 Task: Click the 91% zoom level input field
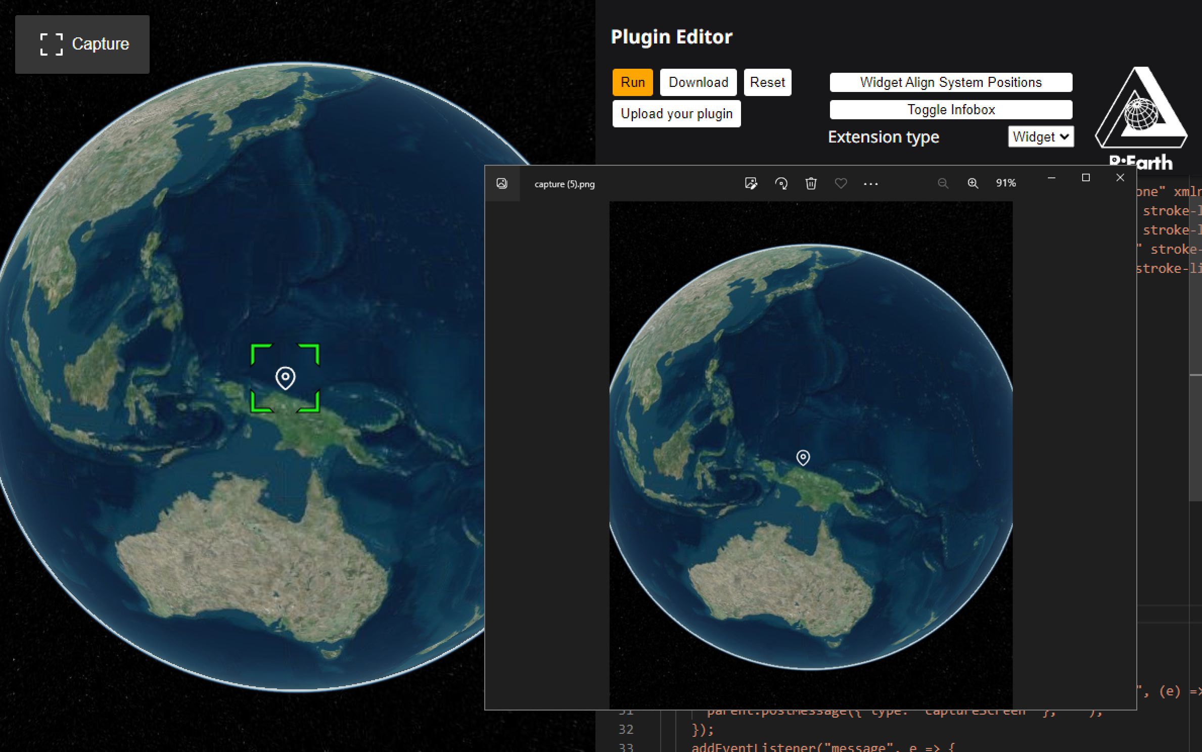(1005, 183)
